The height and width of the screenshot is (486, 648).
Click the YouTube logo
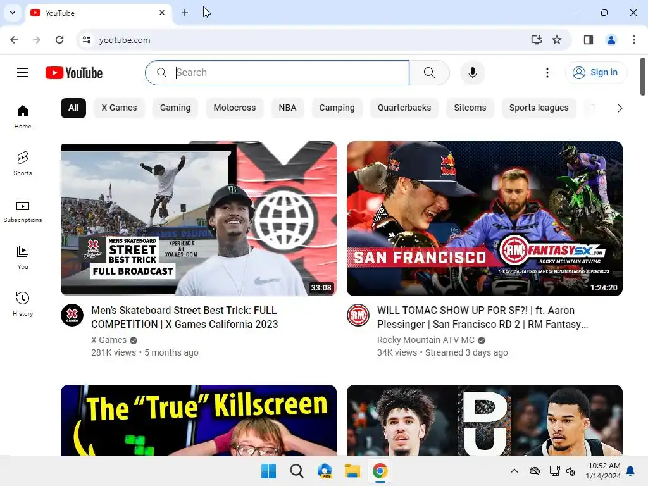coord(74,73)
